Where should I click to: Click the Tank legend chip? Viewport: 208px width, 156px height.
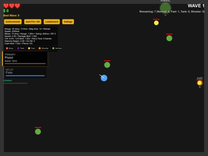click(x=21, y=48)
